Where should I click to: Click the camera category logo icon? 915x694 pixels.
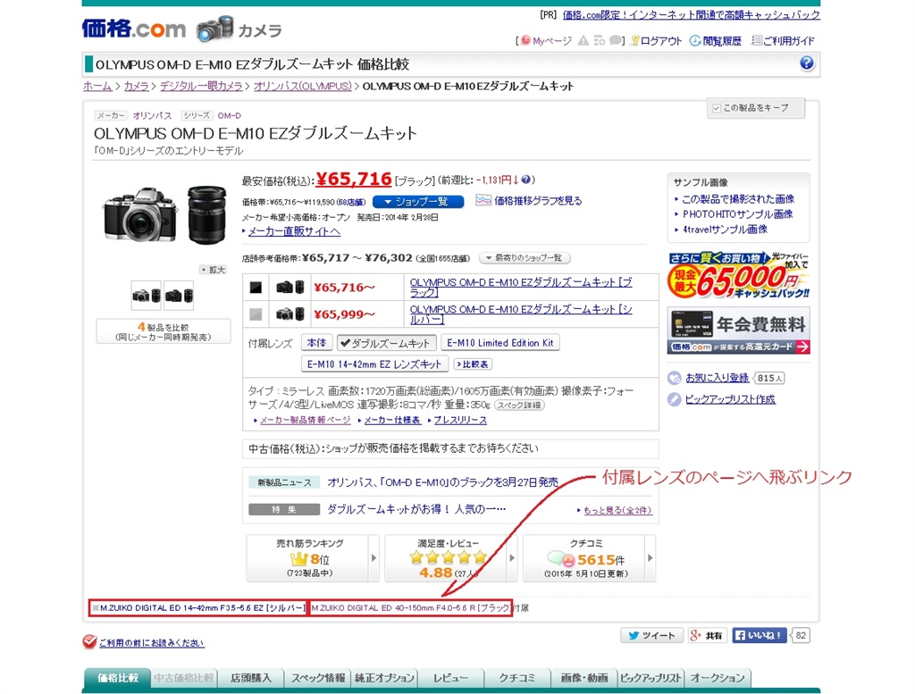pos(214,29)
